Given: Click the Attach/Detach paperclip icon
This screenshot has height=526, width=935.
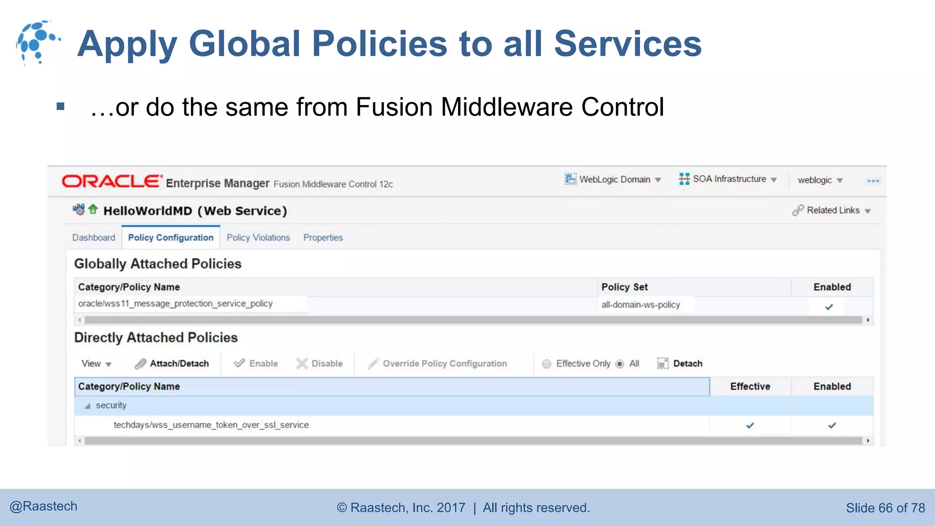Looking at the screenshot, I should (x=140, y=363).
